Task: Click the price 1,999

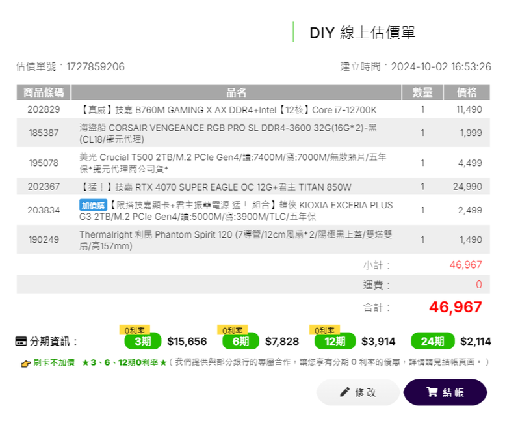Action: tap(471, 133)
